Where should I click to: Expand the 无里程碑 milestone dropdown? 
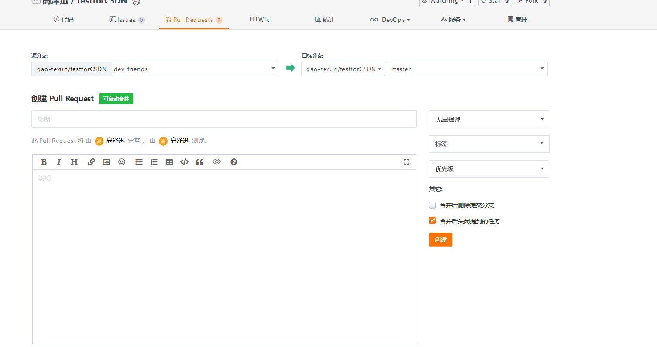489,119
